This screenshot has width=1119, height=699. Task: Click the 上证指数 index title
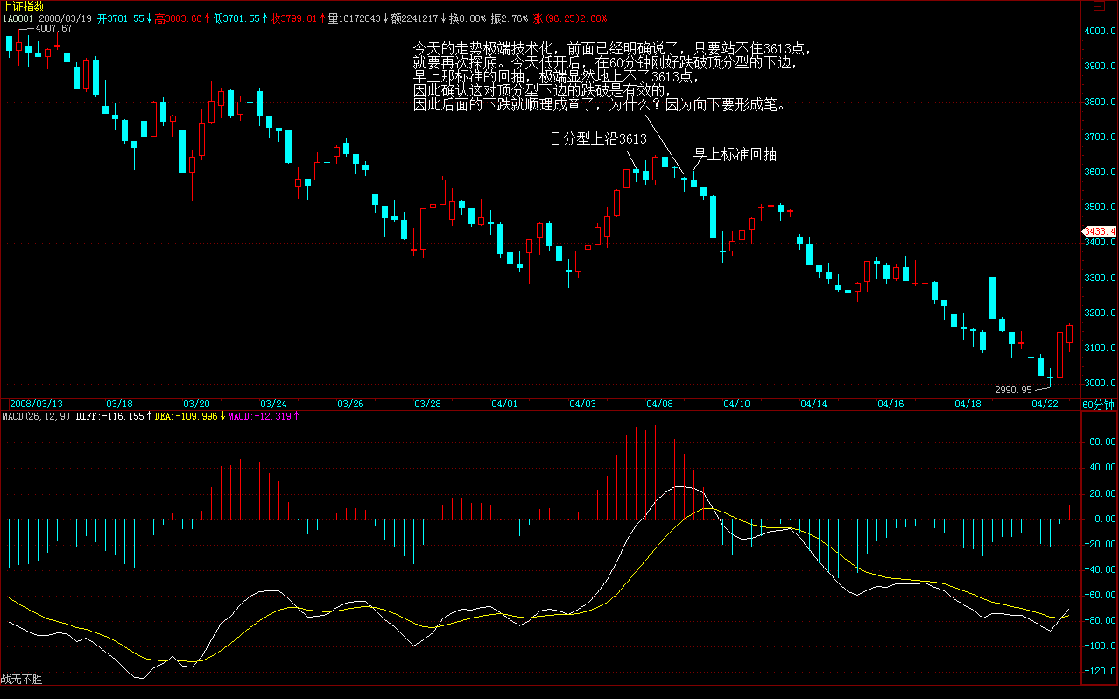[23, 6]
